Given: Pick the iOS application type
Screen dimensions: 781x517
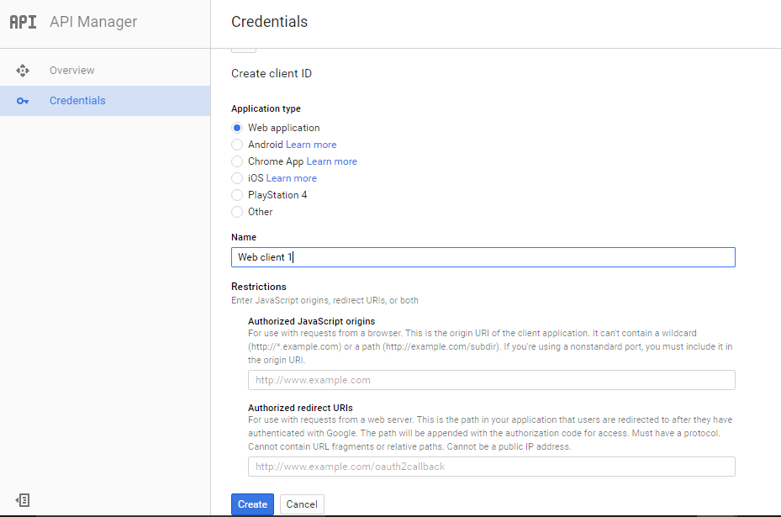Looking at the screenshot, I should tap(237, 178).
